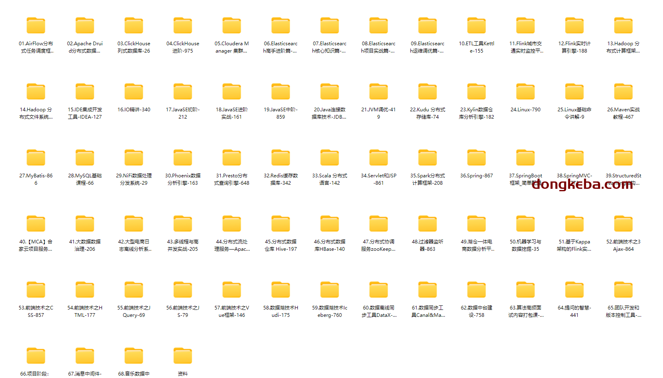This screenshot has height=378, width=663.
Task: Click label 51.基于Kappa架构的Flink实
Action: pyautogui.click(x=574, y=245)
